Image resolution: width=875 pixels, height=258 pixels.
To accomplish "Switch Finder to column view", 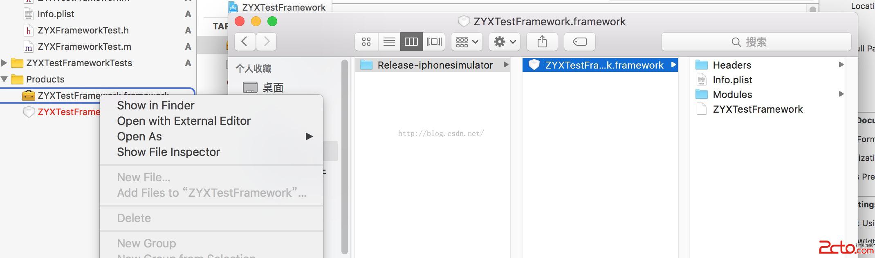I will click(x=411, y=42).
